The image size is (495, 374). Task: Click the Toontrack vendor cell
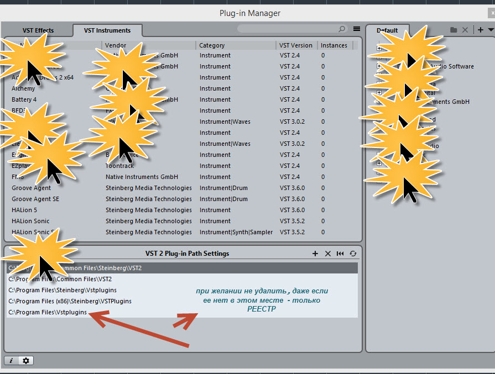coord(119,166)
